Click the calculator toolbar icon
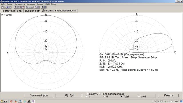 (45, 7)
